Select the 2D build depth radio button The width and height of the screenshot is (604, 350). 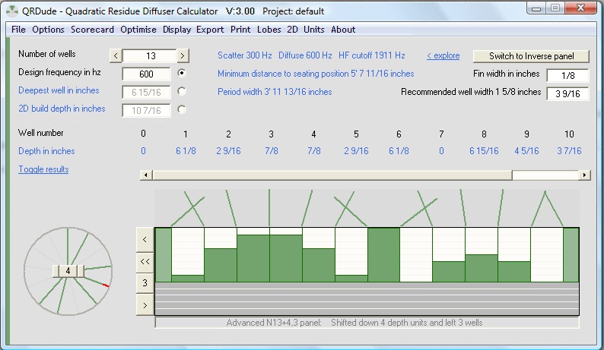click(182, 109)
